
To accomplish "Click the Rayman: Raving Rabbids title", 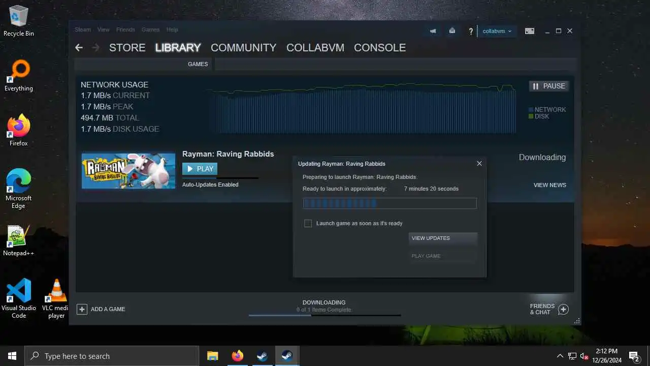I will (x=228, y=154).
